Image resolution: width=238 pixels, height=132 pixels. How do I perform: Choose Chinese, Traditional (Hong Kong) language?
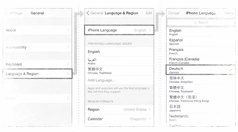tap(201, 99)
